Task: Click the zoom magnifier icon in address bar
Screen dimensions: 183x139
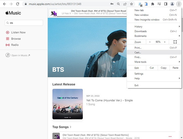Action: coord(118,4)
